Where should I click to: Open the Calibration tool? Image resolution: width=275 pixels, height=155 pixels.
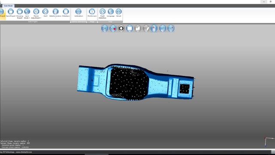pyautogui.click(x=78, y=13)
